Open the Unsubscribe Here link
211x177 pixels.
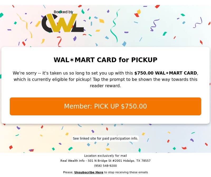click(89, 172)
